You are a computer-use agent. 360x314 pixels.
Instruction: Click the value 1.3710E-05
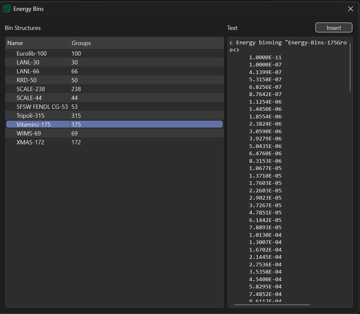pos(265,176)
